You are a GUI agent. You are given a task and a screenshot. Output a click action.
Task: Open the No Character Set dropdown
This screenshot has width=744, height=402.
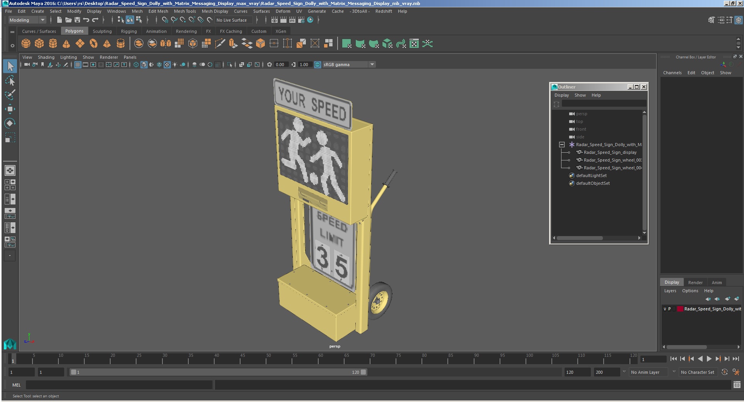point(698,372)
